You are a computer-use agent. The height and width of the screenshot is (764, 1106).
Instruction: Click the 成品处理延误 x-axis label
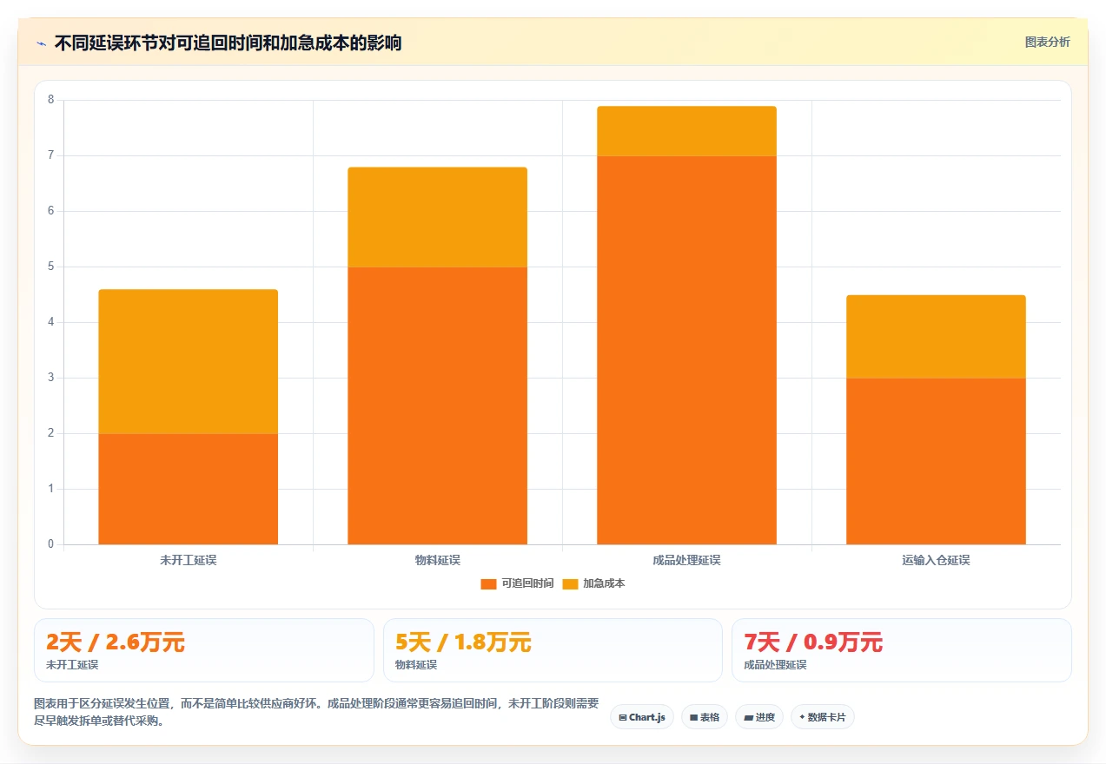686,560
